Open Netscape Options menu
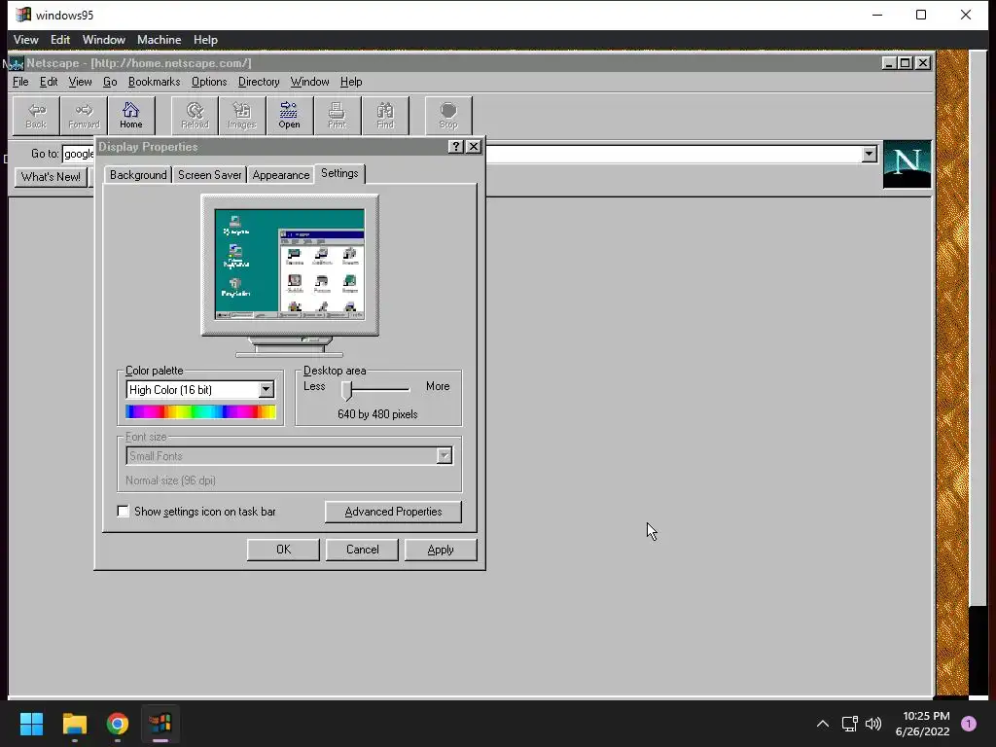The image size is (996, 747). coord(209,82)
